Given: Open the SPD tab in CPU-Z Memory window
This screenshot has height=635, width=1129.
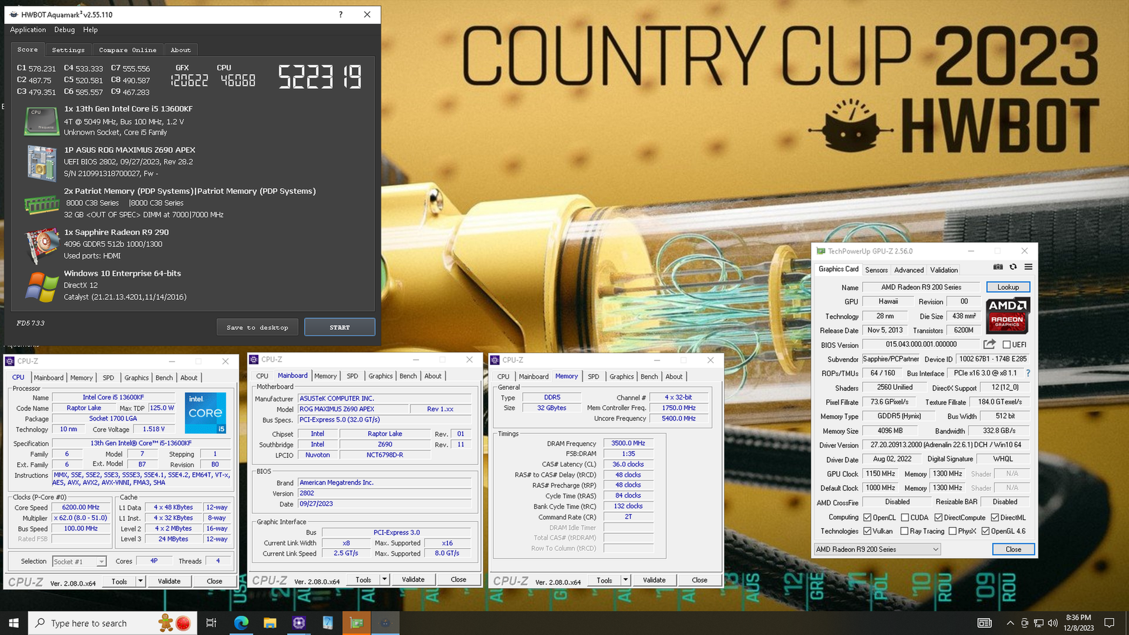Looking at the screenshot, I should 593,376.
